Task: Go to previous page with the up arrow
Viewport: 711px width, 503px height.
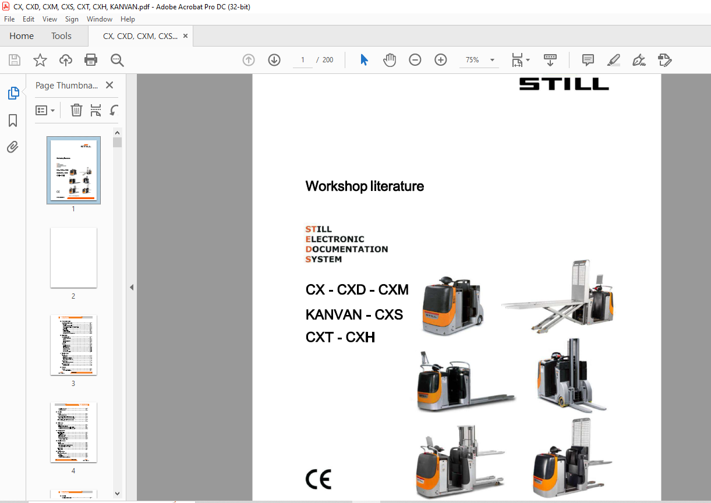Action: [x=249, y=60]
